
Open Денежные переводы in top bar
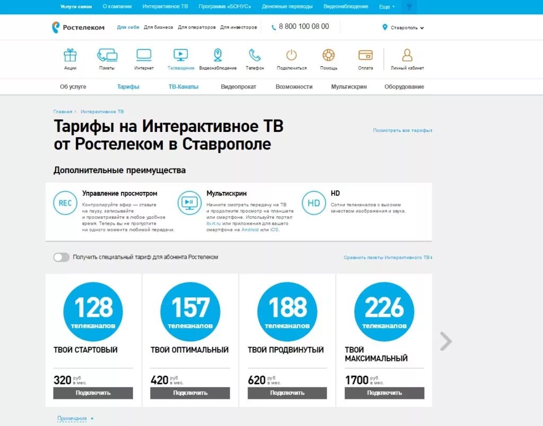tap(287, 6)
